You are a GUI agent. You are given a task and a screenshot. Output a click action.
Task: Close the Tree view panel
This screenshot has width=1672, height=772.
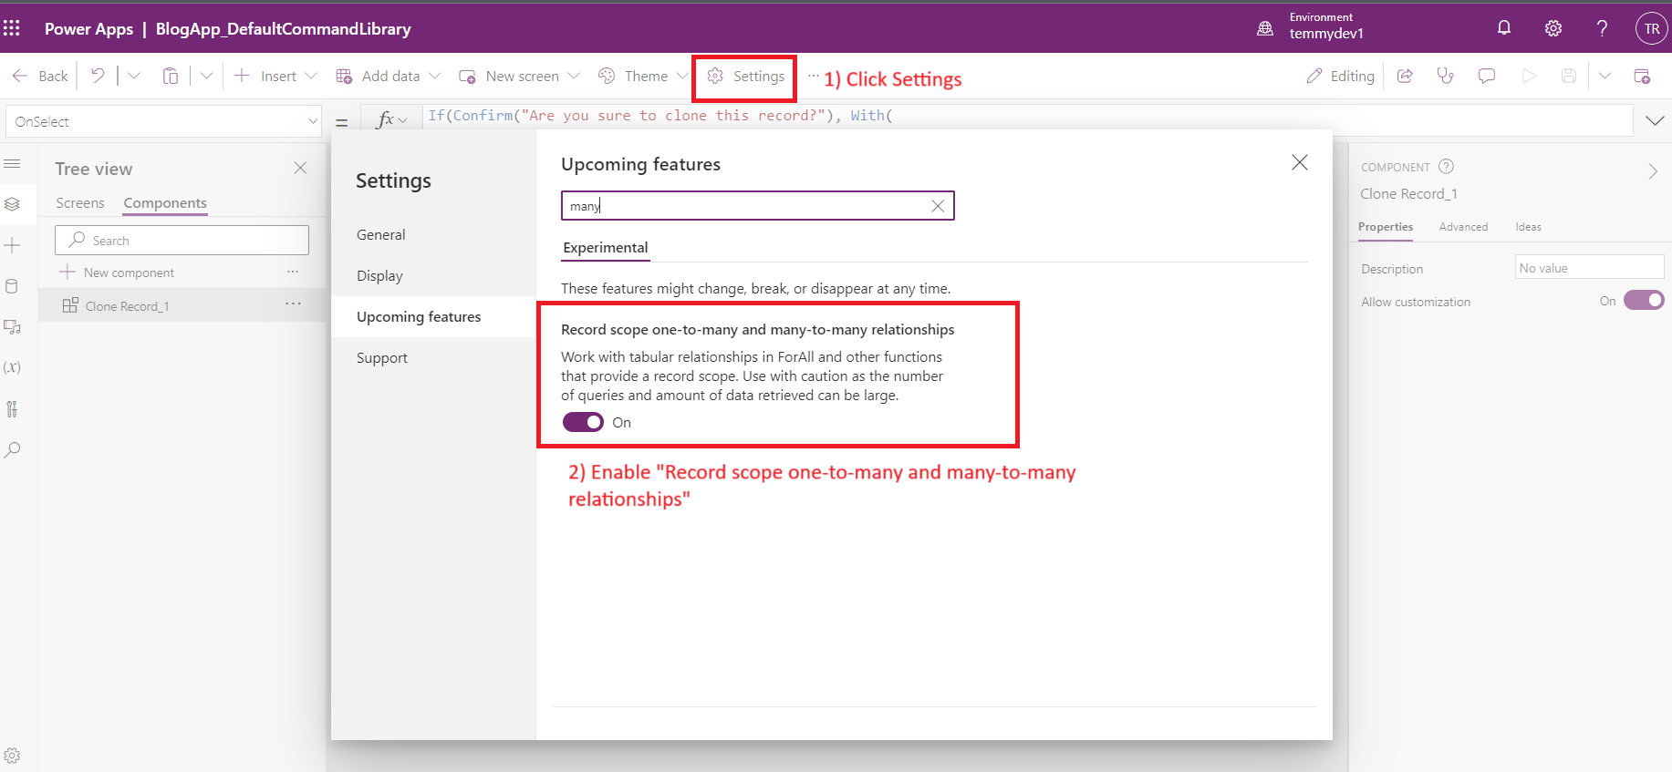click(300, 168)
